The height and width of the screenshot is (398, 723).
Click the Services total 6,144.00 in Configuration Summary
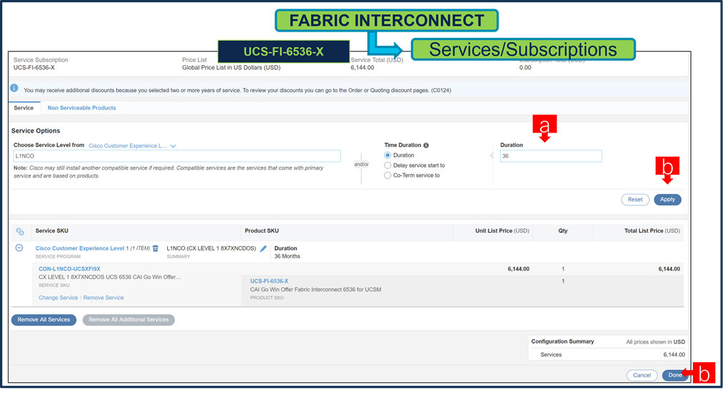[674, 355]
